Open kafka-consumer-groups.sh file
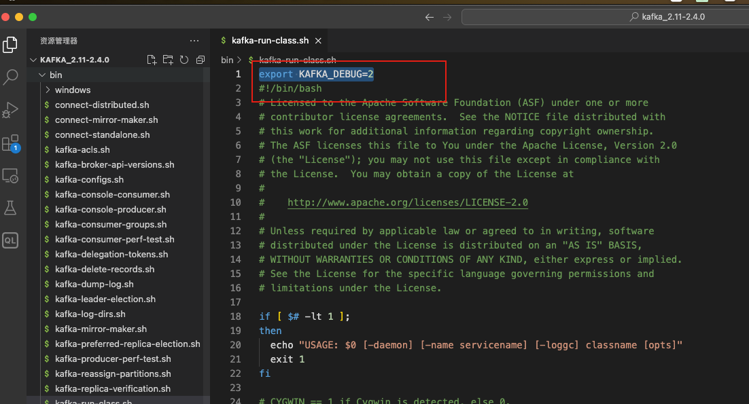 click(x=111, y=224)
